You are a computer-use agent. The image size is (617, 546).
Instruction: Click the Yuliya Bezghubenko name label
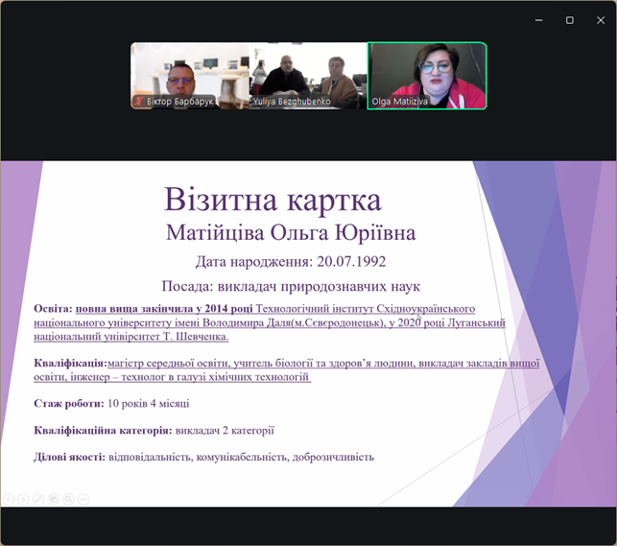tap(292, 102)
